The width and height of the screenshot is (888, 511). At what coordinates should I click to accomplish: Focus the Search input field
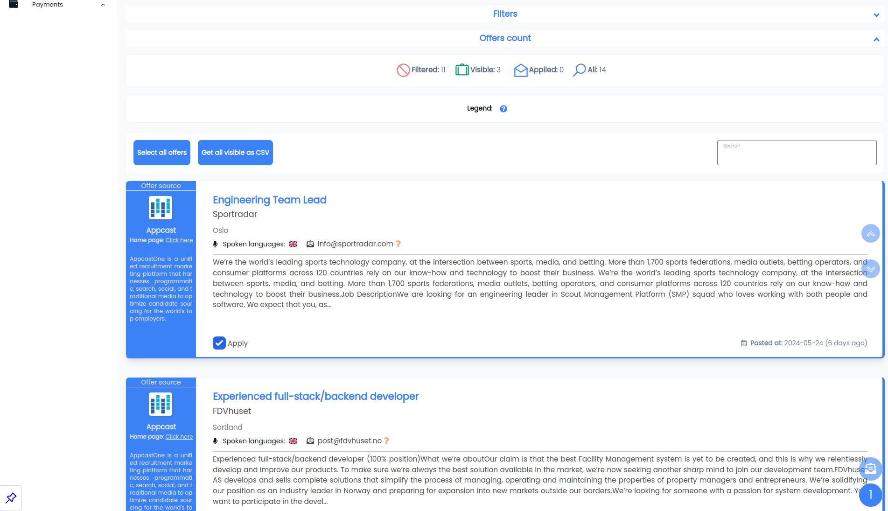tap(797, 153)
